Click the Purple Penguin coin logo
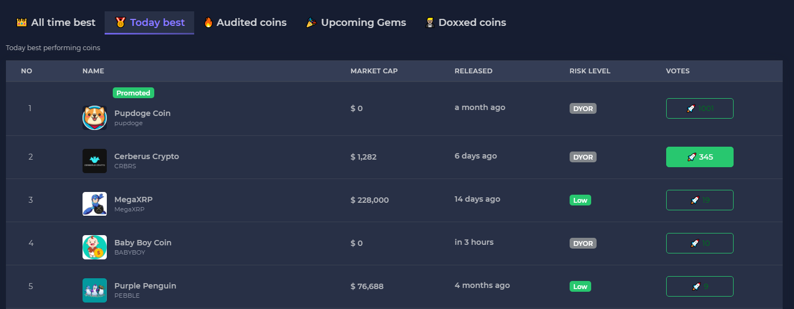Screen dimensions: 794x309 click(94, 290)
